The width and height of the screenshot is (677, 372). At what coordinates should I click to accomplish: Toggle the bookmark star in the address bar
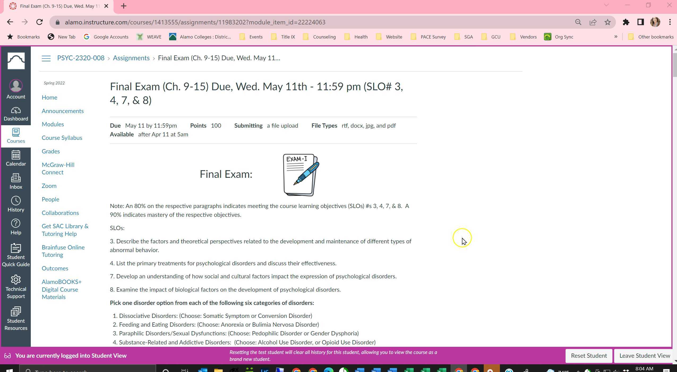(x=607, y=22)
